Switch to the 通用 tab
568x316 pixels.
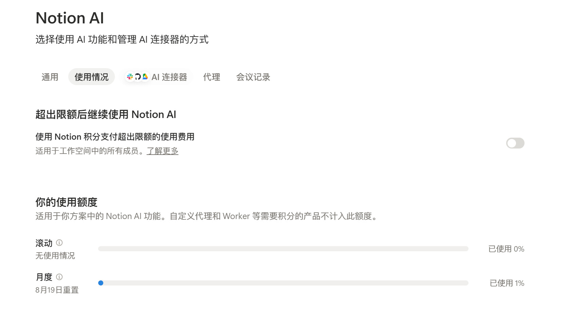click(50, 77)
